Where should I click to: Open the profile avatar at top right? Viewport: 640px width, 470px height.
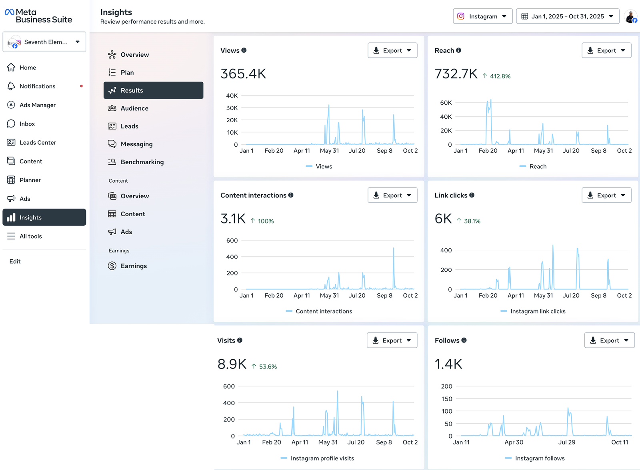pos(631,17)
